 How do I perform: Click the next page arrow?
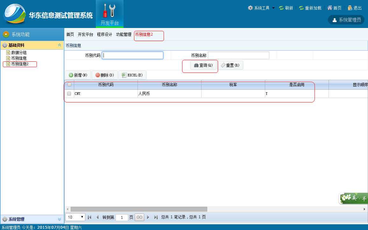(148, 217)
